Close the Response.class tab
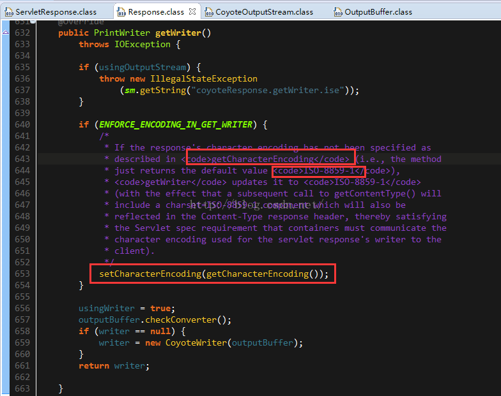This screenshot has height=396, width=501. [192, 11]
